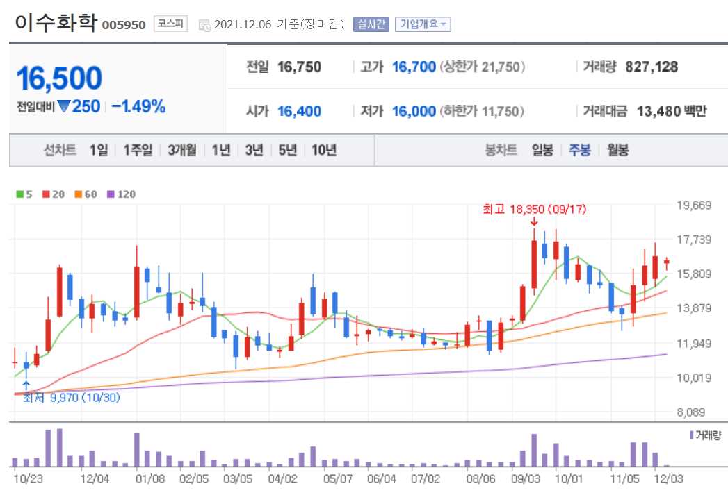Image resolution: width=728 pixels, height=495 pixels.
Task: Click the 12/04 x-axis date label
Action: [95, 478]
